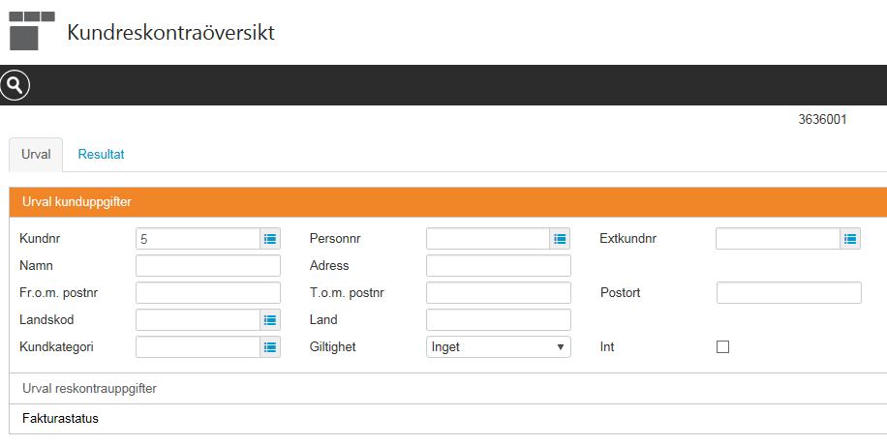This screenshot has height=446, width=887.
Task: Select the Urval tab
Action: pos(36,155)
